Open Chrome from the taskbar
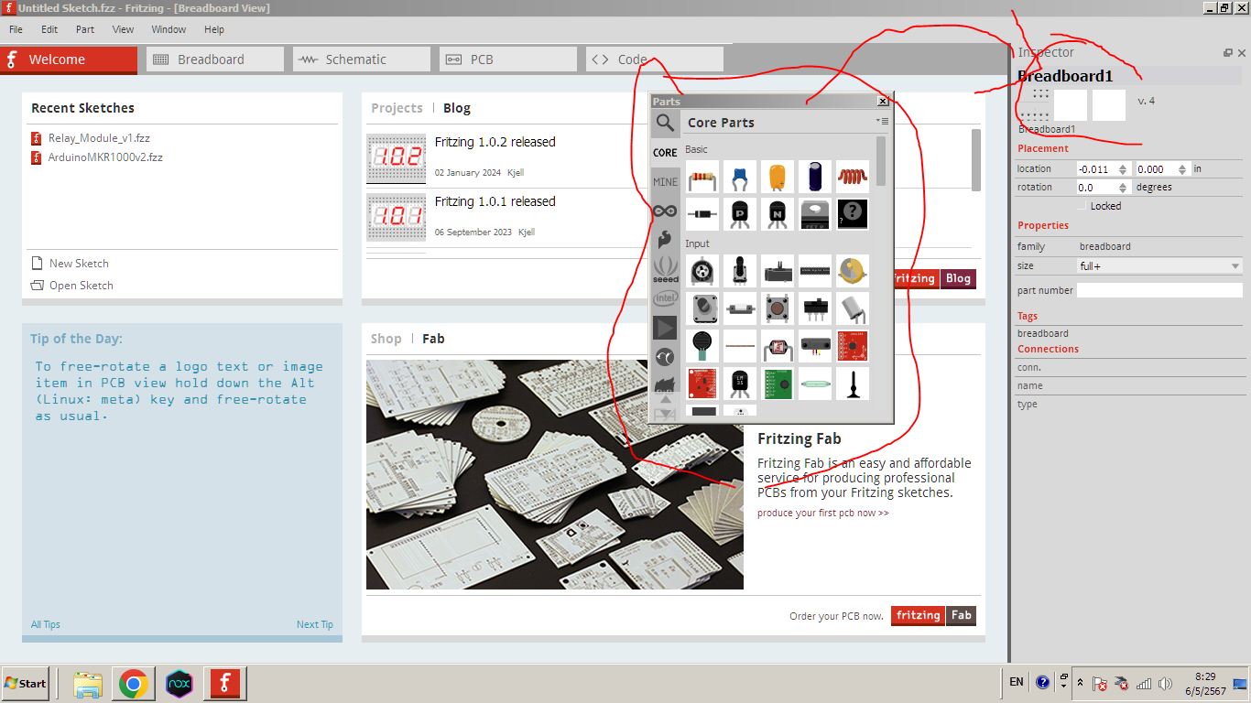 pos(133,684)
